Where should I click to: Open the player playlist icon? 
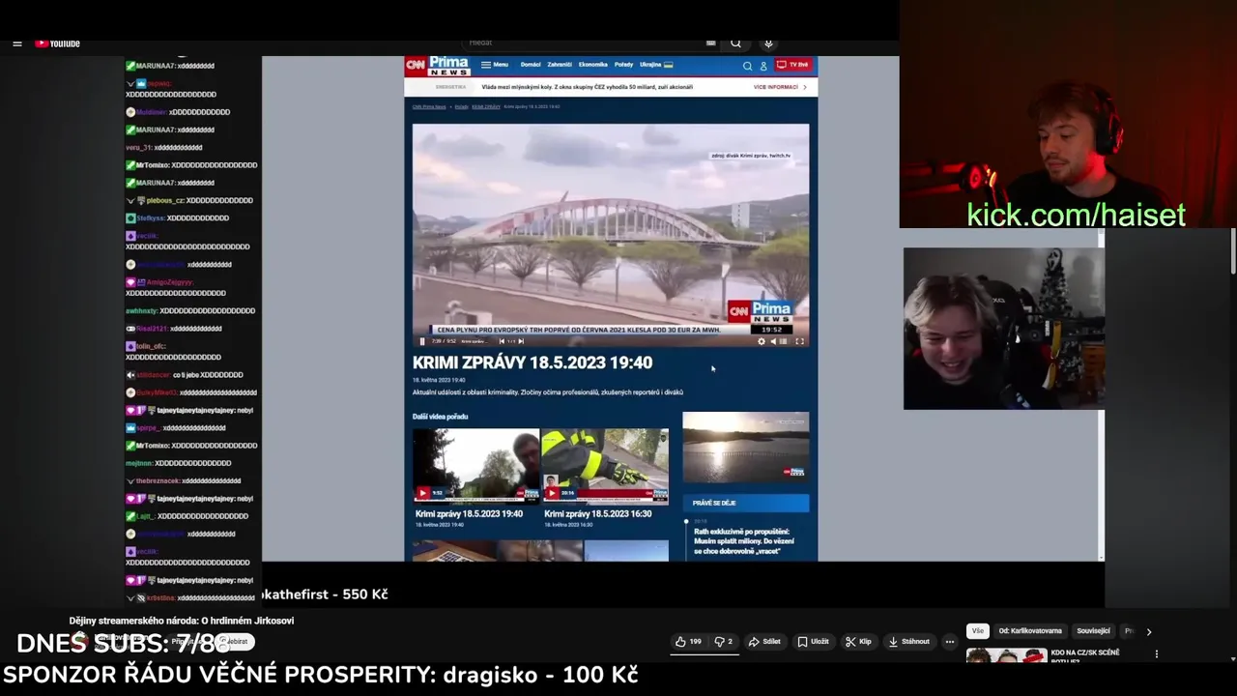coord(784,341)
